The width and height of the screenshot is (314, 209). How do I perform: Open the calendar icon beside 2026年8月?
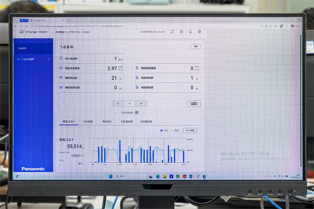(137, 112)
